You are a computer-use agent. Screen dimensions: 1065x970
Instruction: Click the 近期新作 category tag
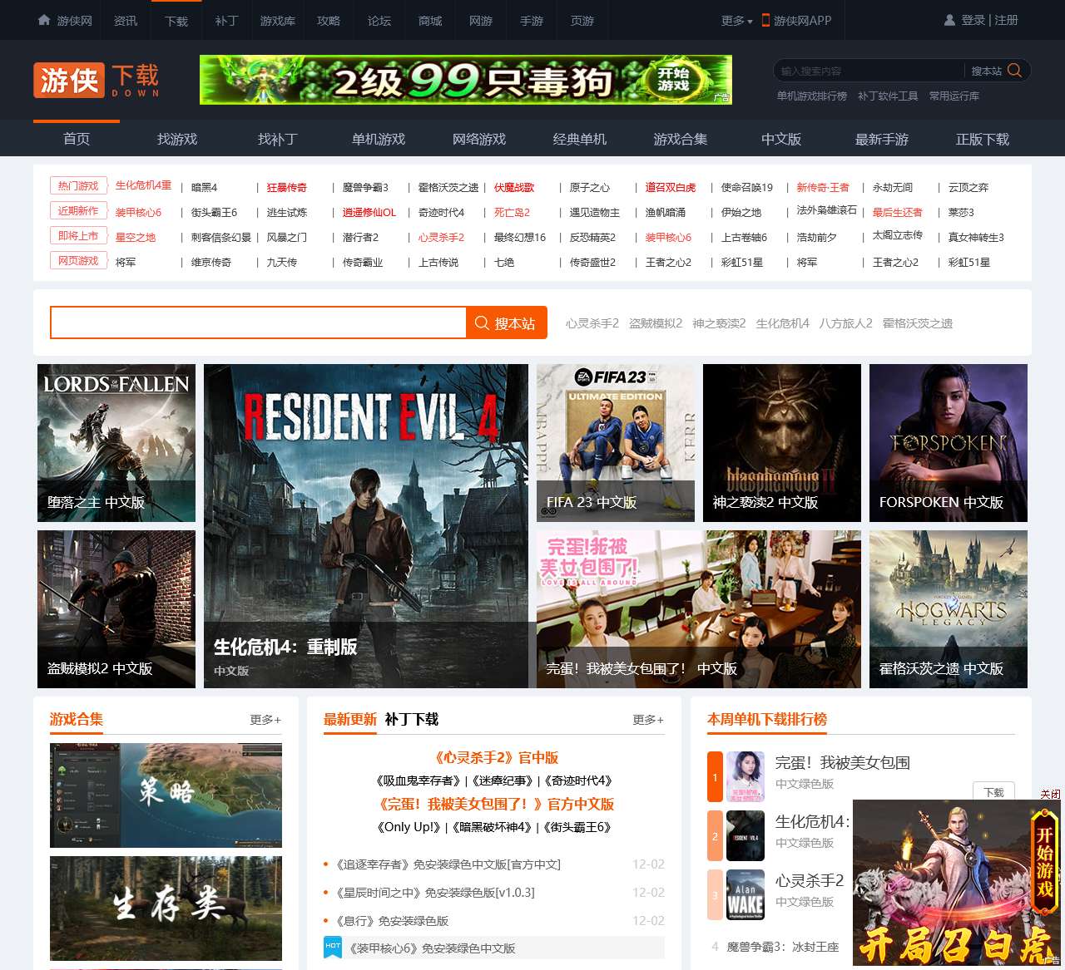tap(78, 211)
